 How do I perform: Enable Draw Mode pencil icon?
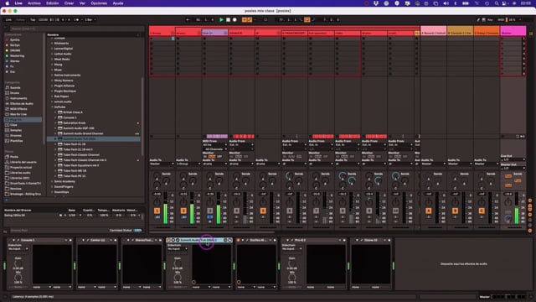click(x=478, y=20)
